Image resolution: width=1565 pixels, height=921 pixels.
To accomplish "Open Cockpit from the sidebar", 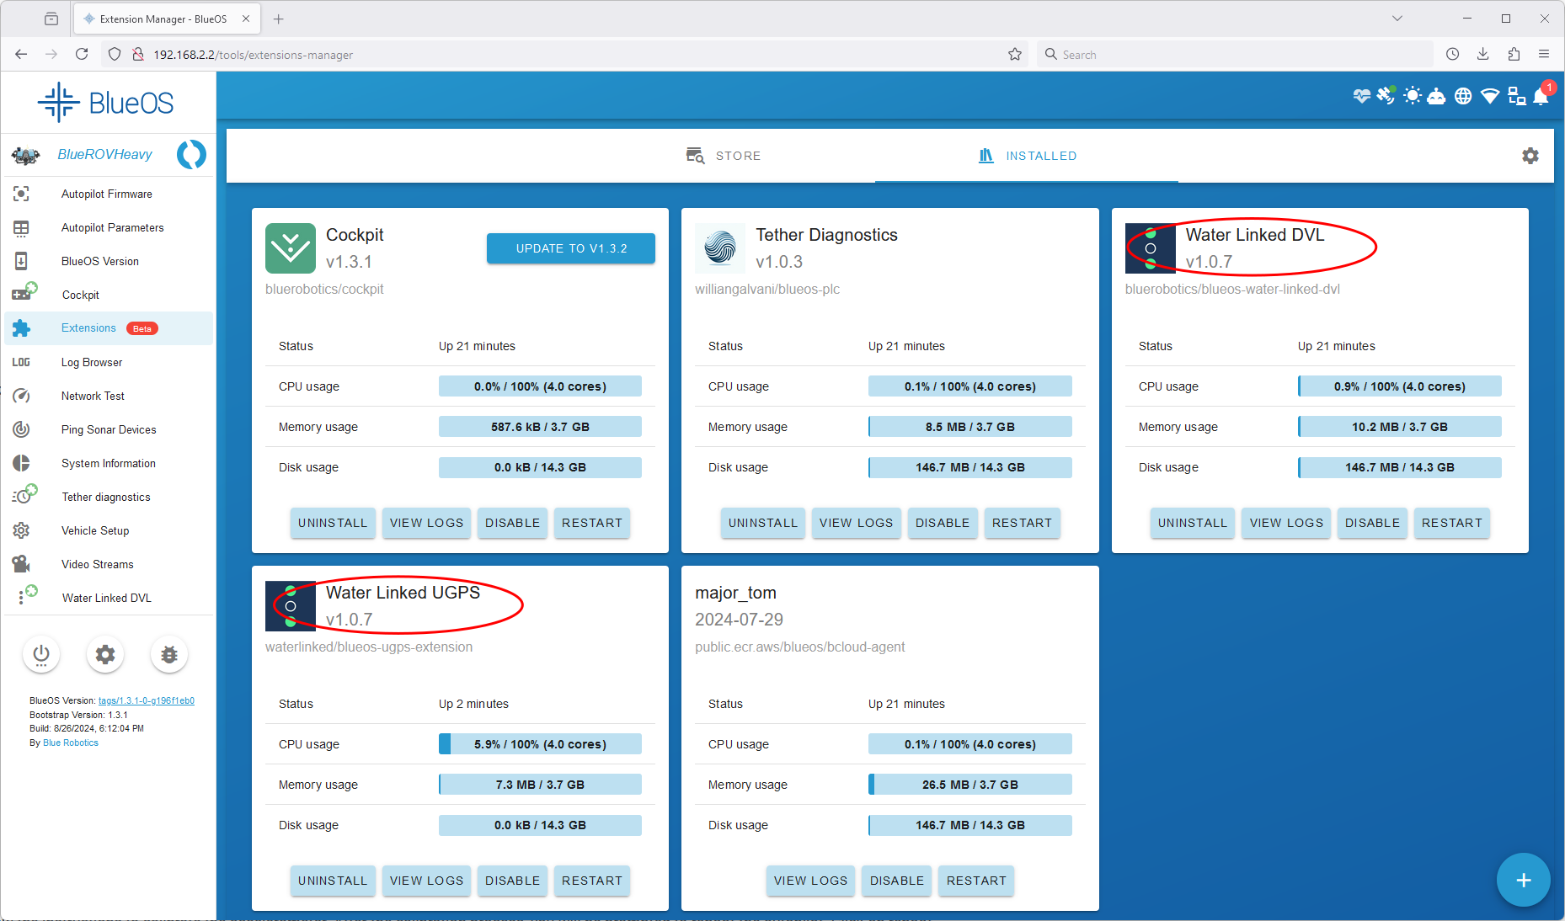I will pos(109,295).
